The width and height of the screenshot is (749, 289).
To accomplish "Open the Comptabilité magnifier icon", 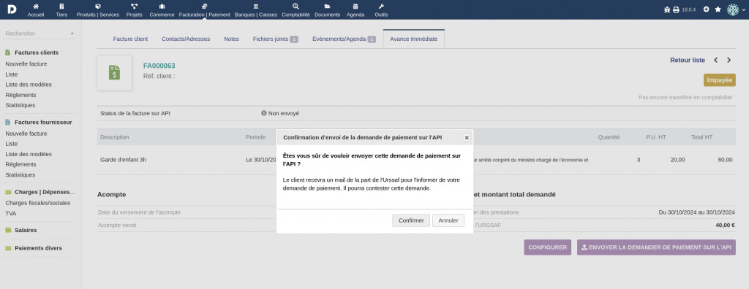I will (296, 6).
